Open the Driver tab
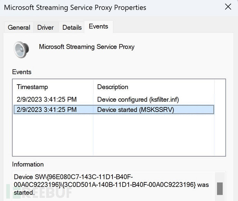The height and width of the screenshot is (201, 238). click(x=46, y=28)
